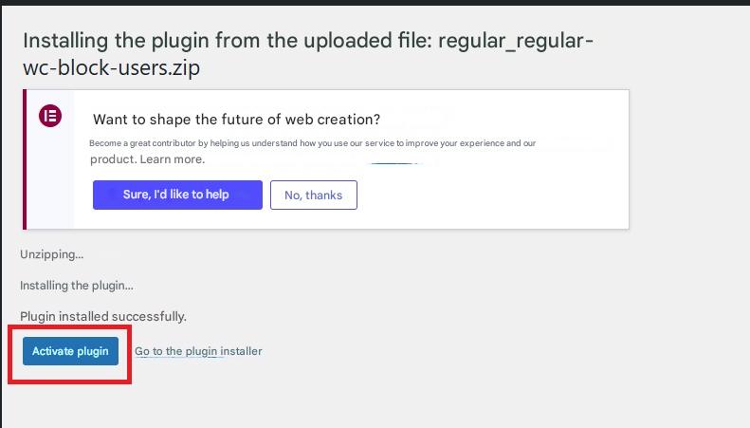Click the "wc-block-users.zip" filename in the heading
This screenshot has height=428, width=750.
tap(112, 68)
